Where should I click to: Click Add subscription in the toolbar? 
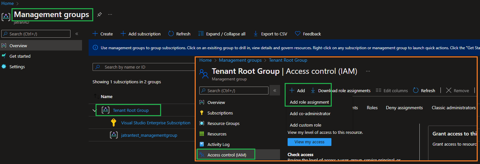click(x=140, y=34)
